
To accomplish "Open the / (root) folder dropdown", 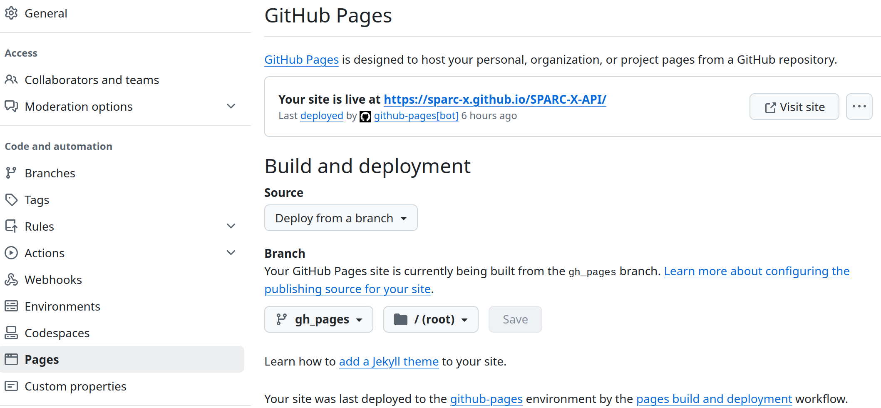I will [431, 319].
